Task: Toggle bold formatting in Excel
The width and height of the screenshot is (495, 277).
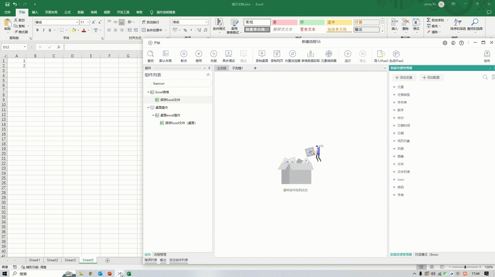Action: pos(37,30)
